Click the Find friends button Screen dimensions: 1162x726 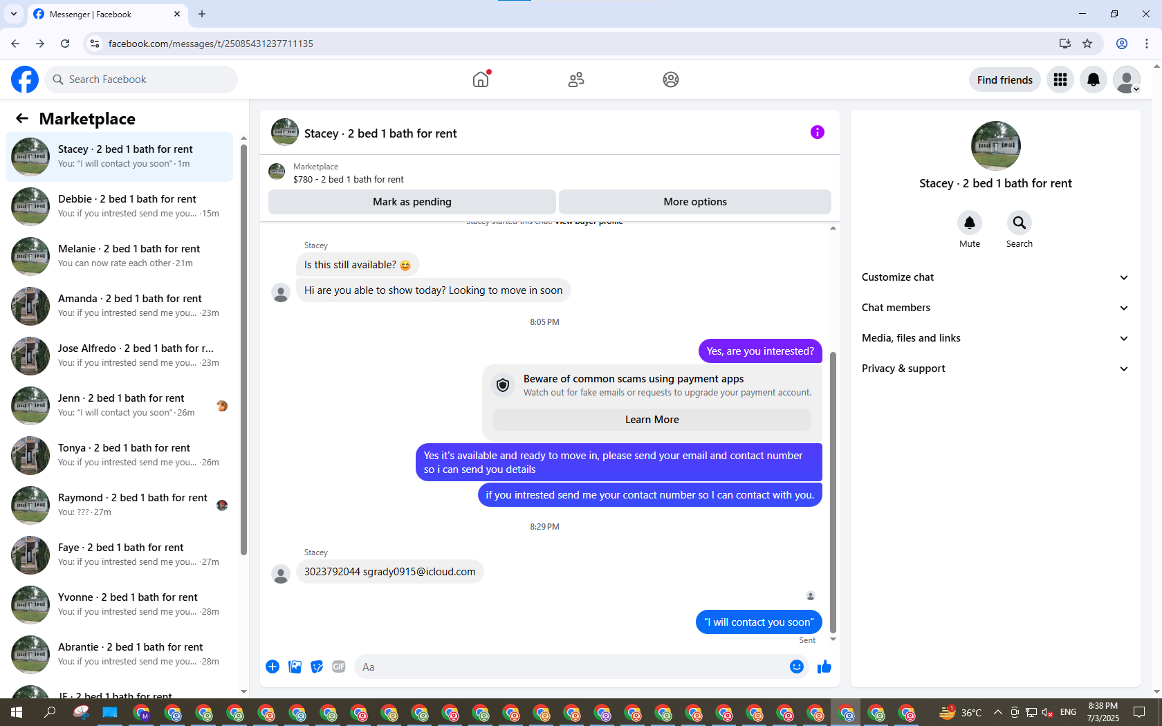1005,80
